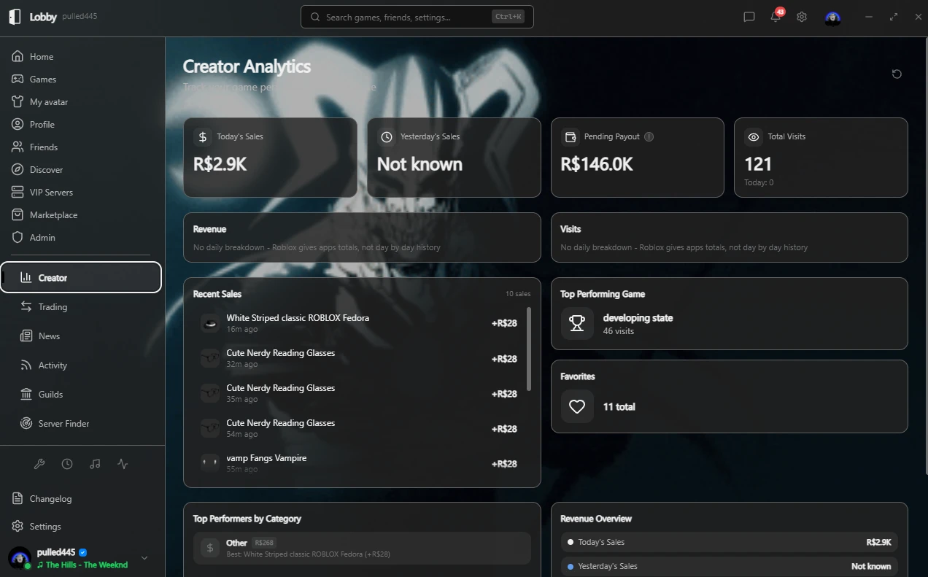Click the 10 sales count label
928x577 pixels.
[x=518, y=294]
